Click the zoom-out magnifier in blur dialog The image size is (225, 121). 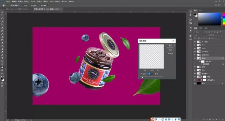[145, 71]
